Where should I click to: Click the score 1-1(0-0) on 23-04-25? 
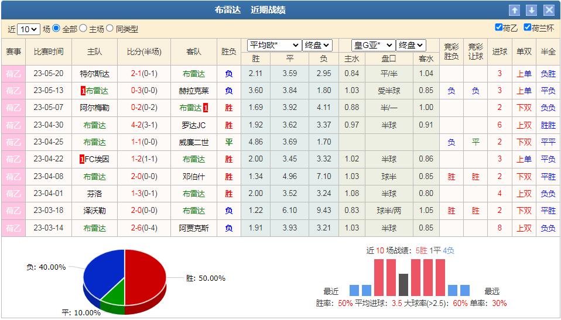tap(144, 142)
